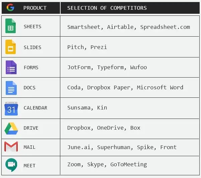
Task: Click the Dropbox, OneDrive, Box text
Action: coord(104,128)
